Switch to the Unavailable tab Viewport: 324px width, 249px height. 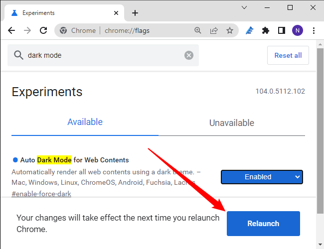[x=232, y=123]
